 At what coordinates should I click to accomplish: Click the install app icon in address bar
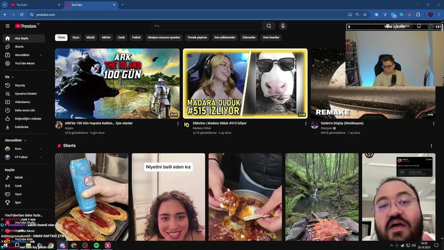pos(350,15)
